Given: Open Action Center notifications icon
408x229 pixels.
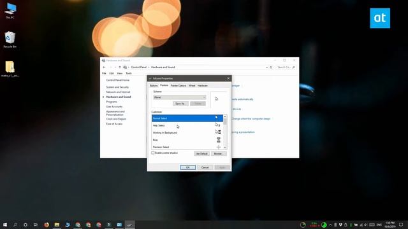Looking at the screenshot, I should (401, 225).
